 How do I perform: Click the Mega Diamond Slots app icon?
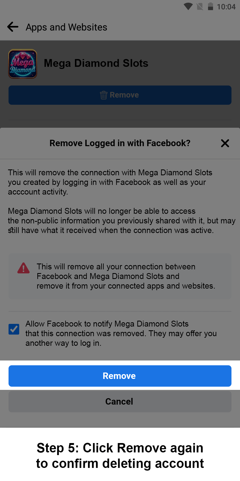(x=23, y=64)
